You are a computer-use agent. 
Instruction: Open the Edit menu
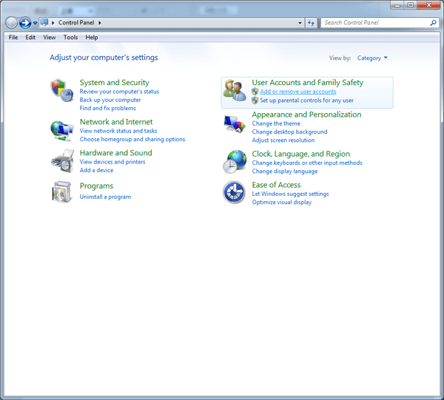[x=30, y=38]
